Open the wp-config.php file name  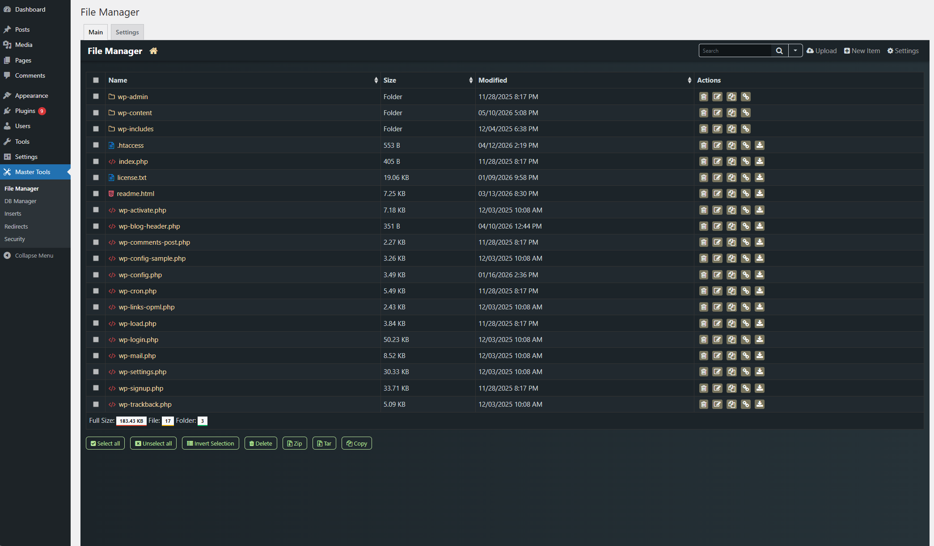tap(140, 275)
